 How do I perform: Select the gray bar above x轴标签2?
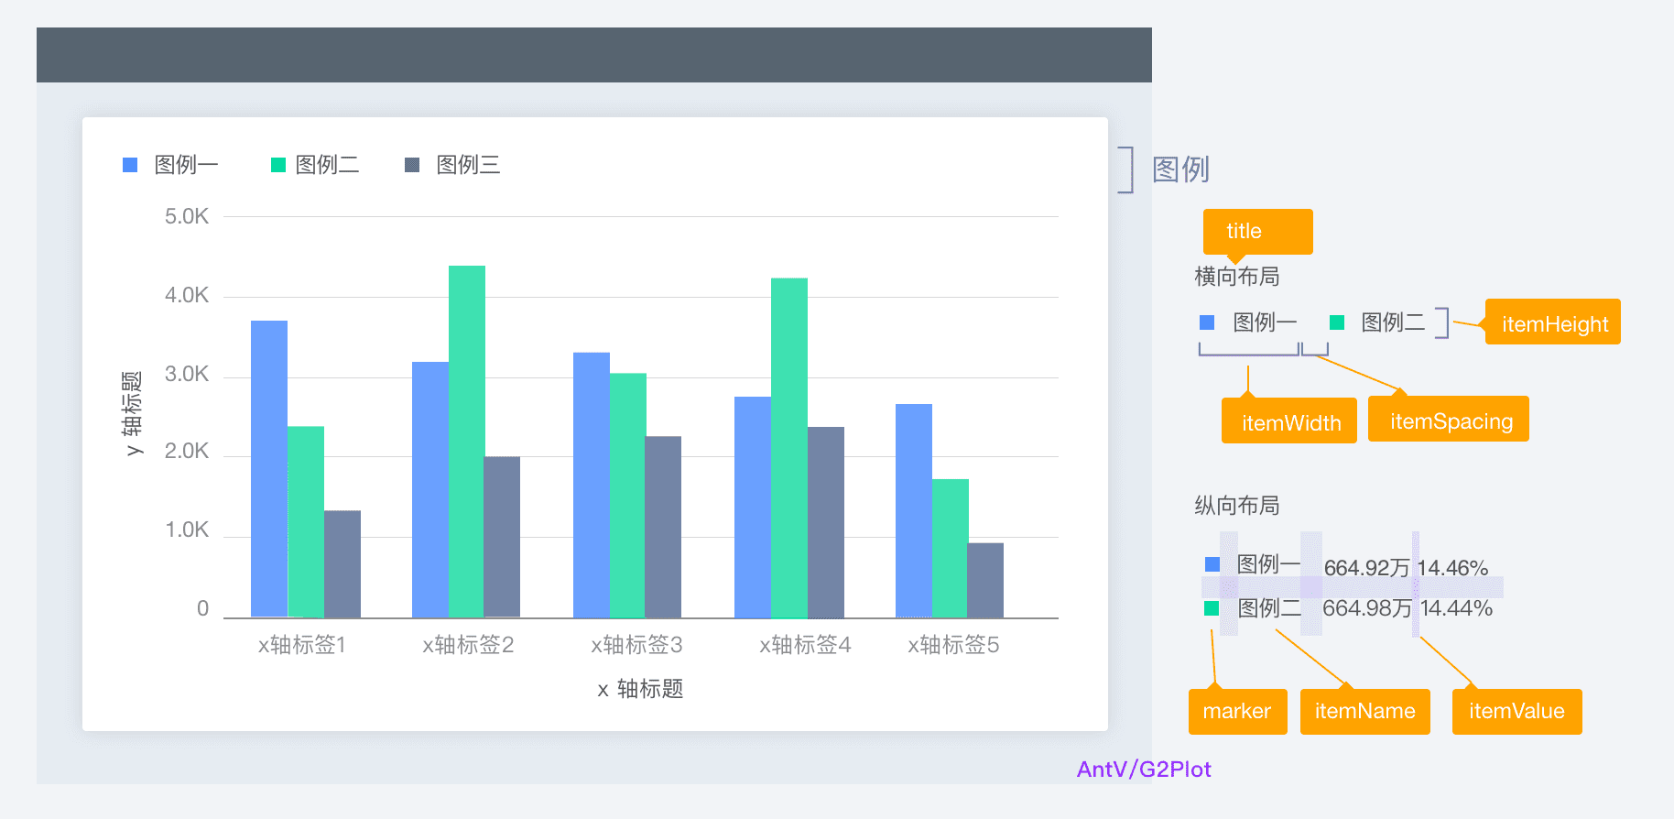tap(502, 537)
